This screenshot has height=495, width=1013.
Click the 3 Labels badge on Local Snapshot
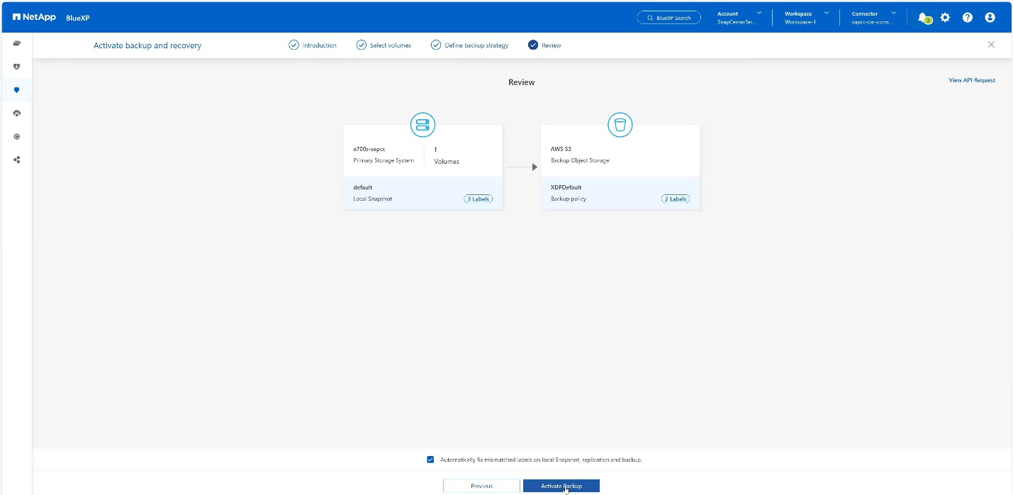(x=478, y=199)
